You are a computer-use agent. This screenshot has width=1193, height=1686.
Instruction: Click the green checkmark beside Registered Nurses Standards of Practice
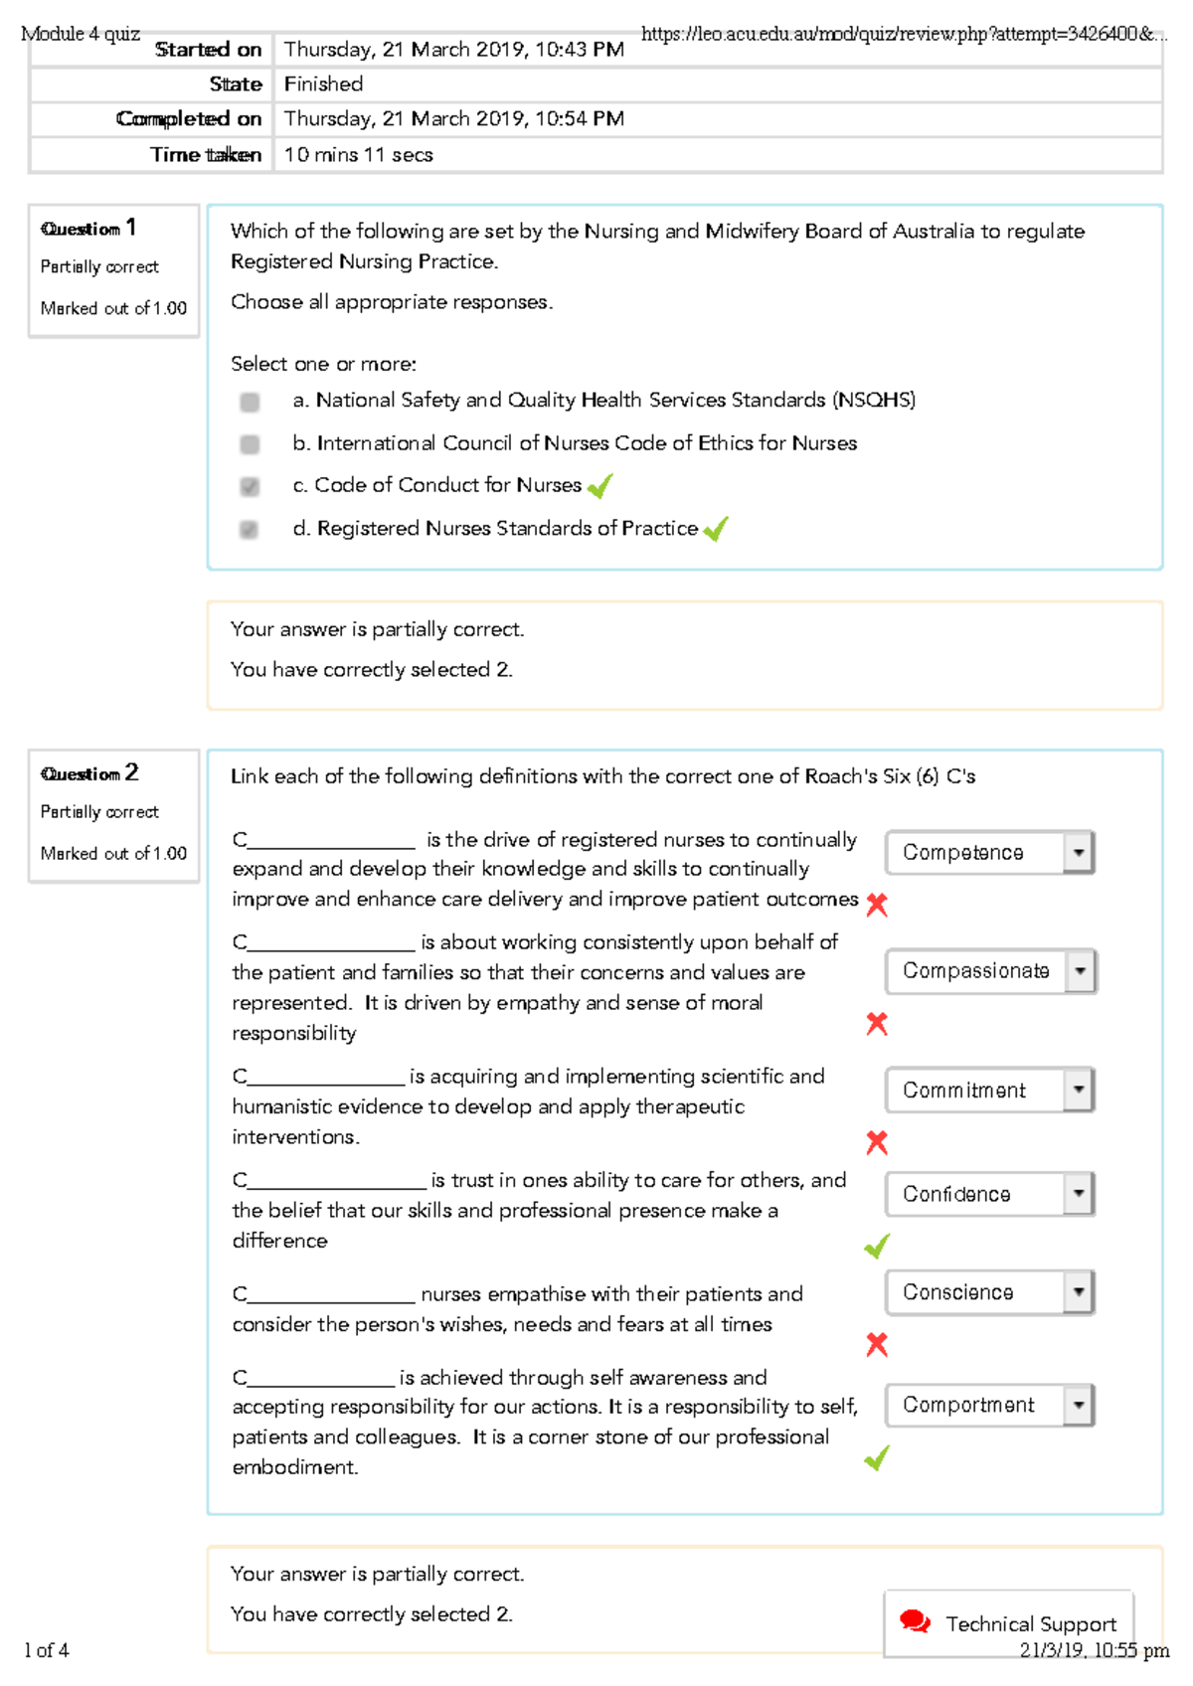tap(714, 530)
